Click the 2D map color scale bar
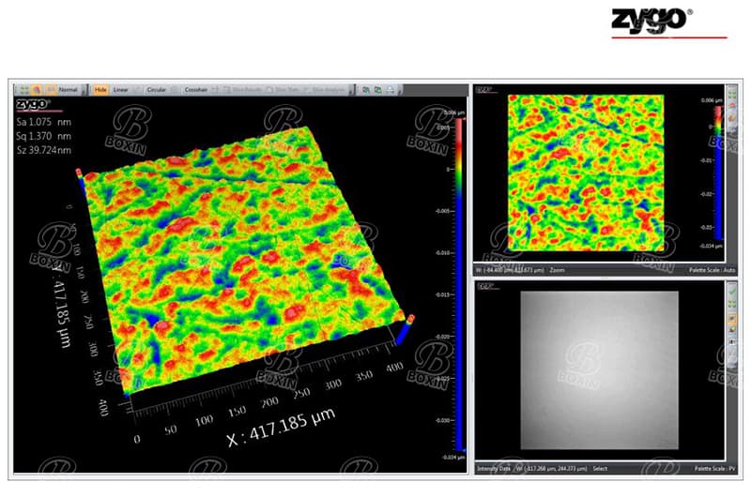The height and width of the screenshot is (497, 751). [x=718, y=173]
